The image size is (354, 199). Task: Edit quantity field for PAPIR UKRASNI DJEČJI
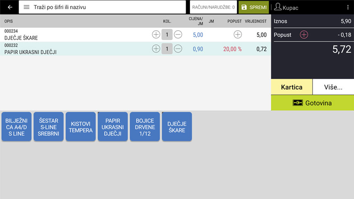coord(167,49)
